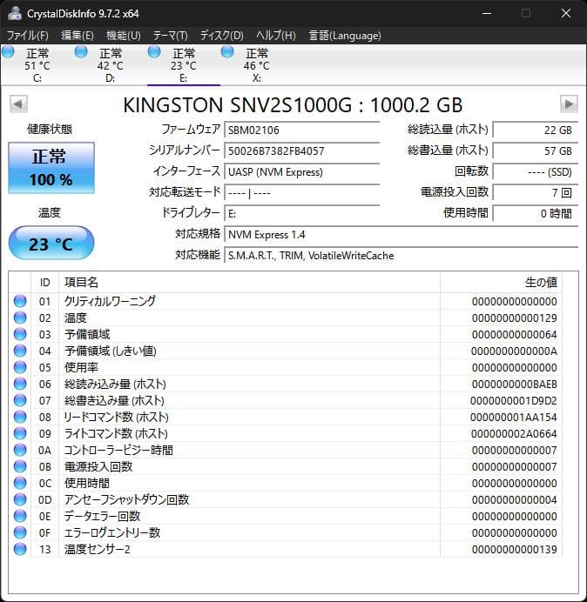Click status orb of 02 温度 row
The height and width of the screenshot is (602, 587).
20,318
